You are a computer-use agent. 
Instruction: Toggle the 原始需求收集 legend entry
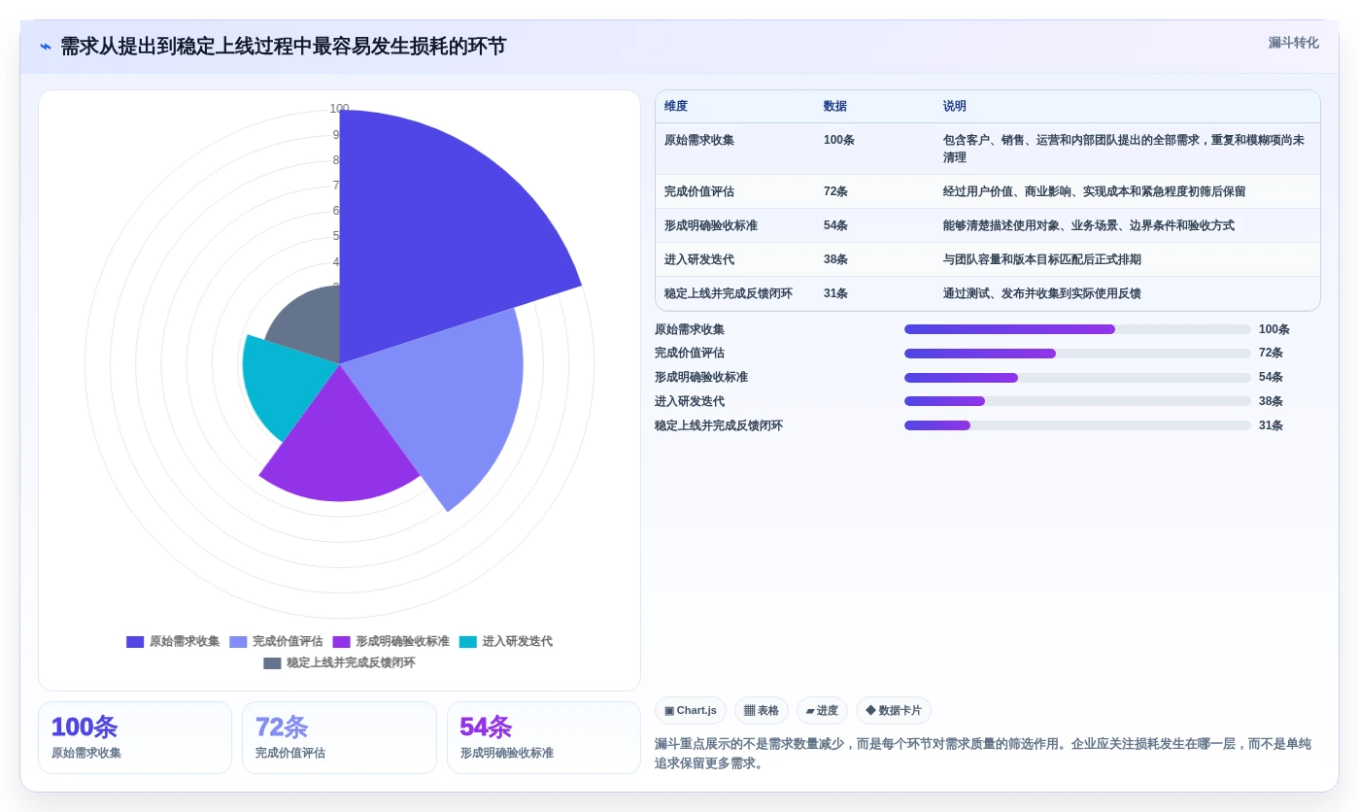coord(173,641)
